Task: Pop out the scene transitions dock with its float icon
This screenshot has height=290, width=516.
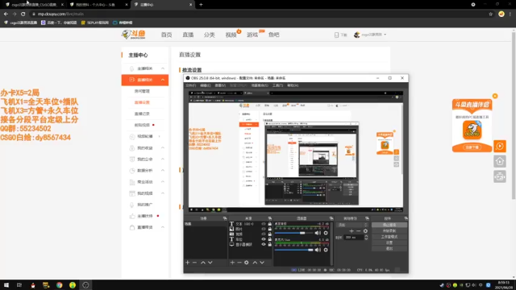Action: pyautogui.click(x=367, y=218)
